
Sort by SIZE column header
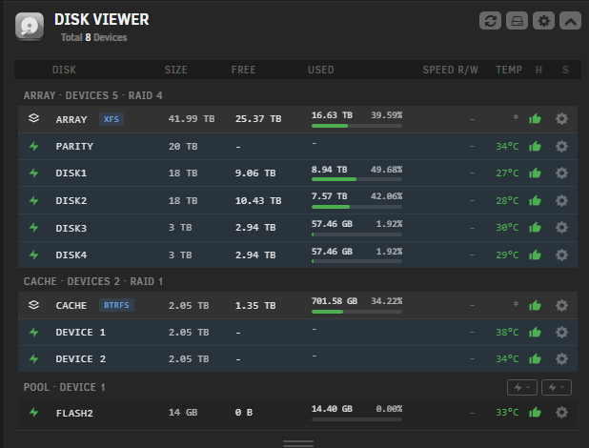pyautogui.click(x=175, y=70)
